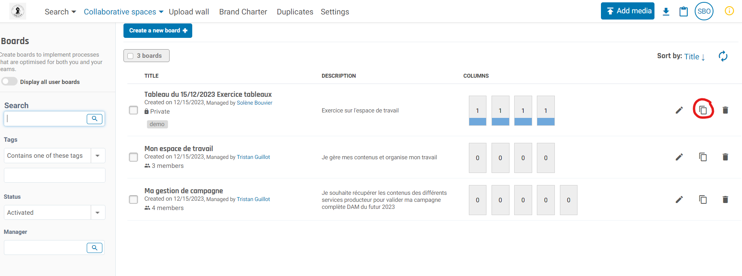Tick the select-all 3 boards checkbox

(x=131, y=56)
